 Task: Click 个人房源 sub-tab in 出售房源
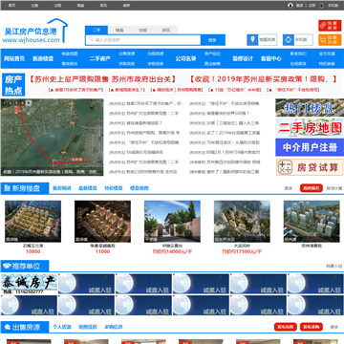click(62, 327)
